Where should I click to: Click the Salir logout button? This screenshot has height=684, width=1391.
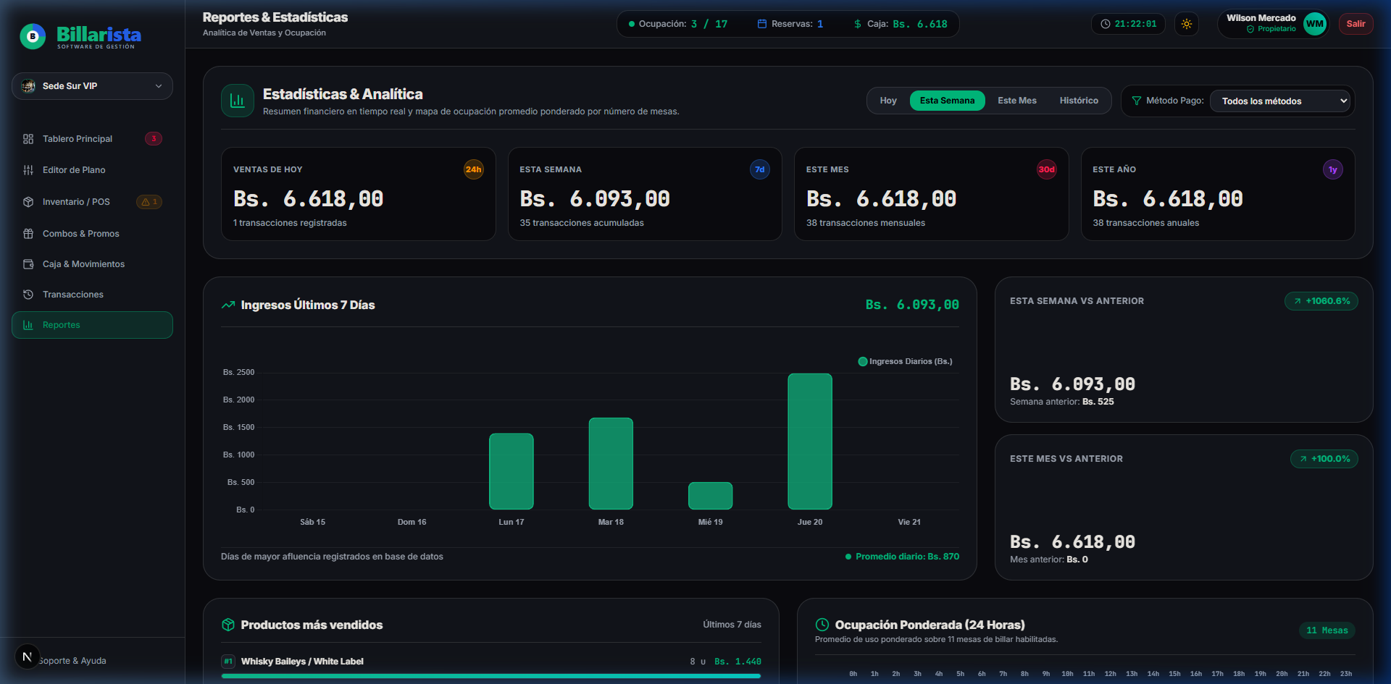[1356, 24]
